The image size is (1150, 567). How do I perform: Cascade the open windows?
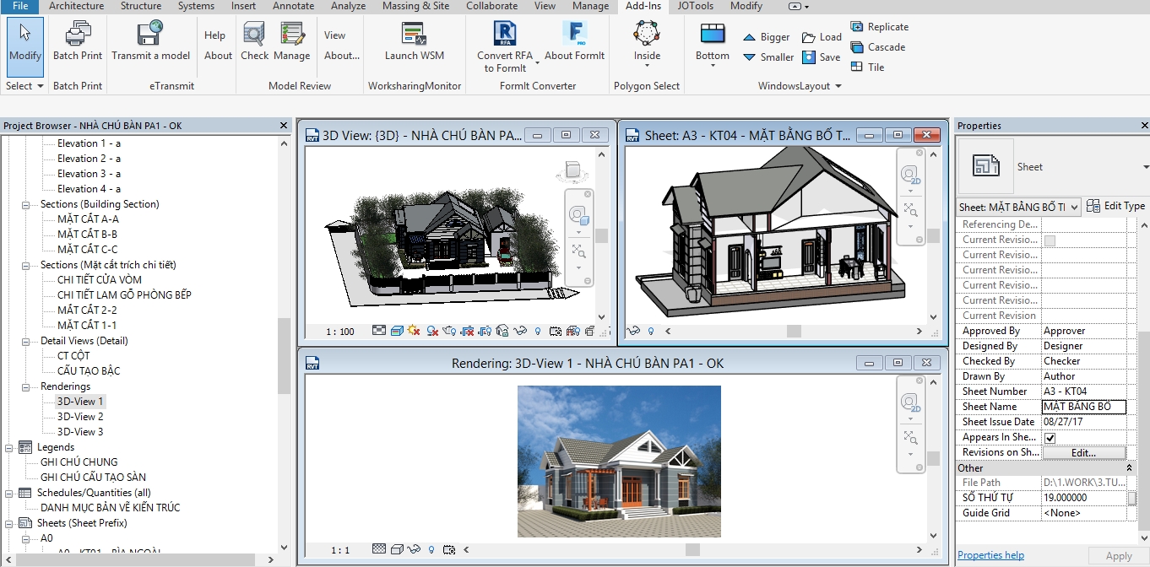(877, 47)
